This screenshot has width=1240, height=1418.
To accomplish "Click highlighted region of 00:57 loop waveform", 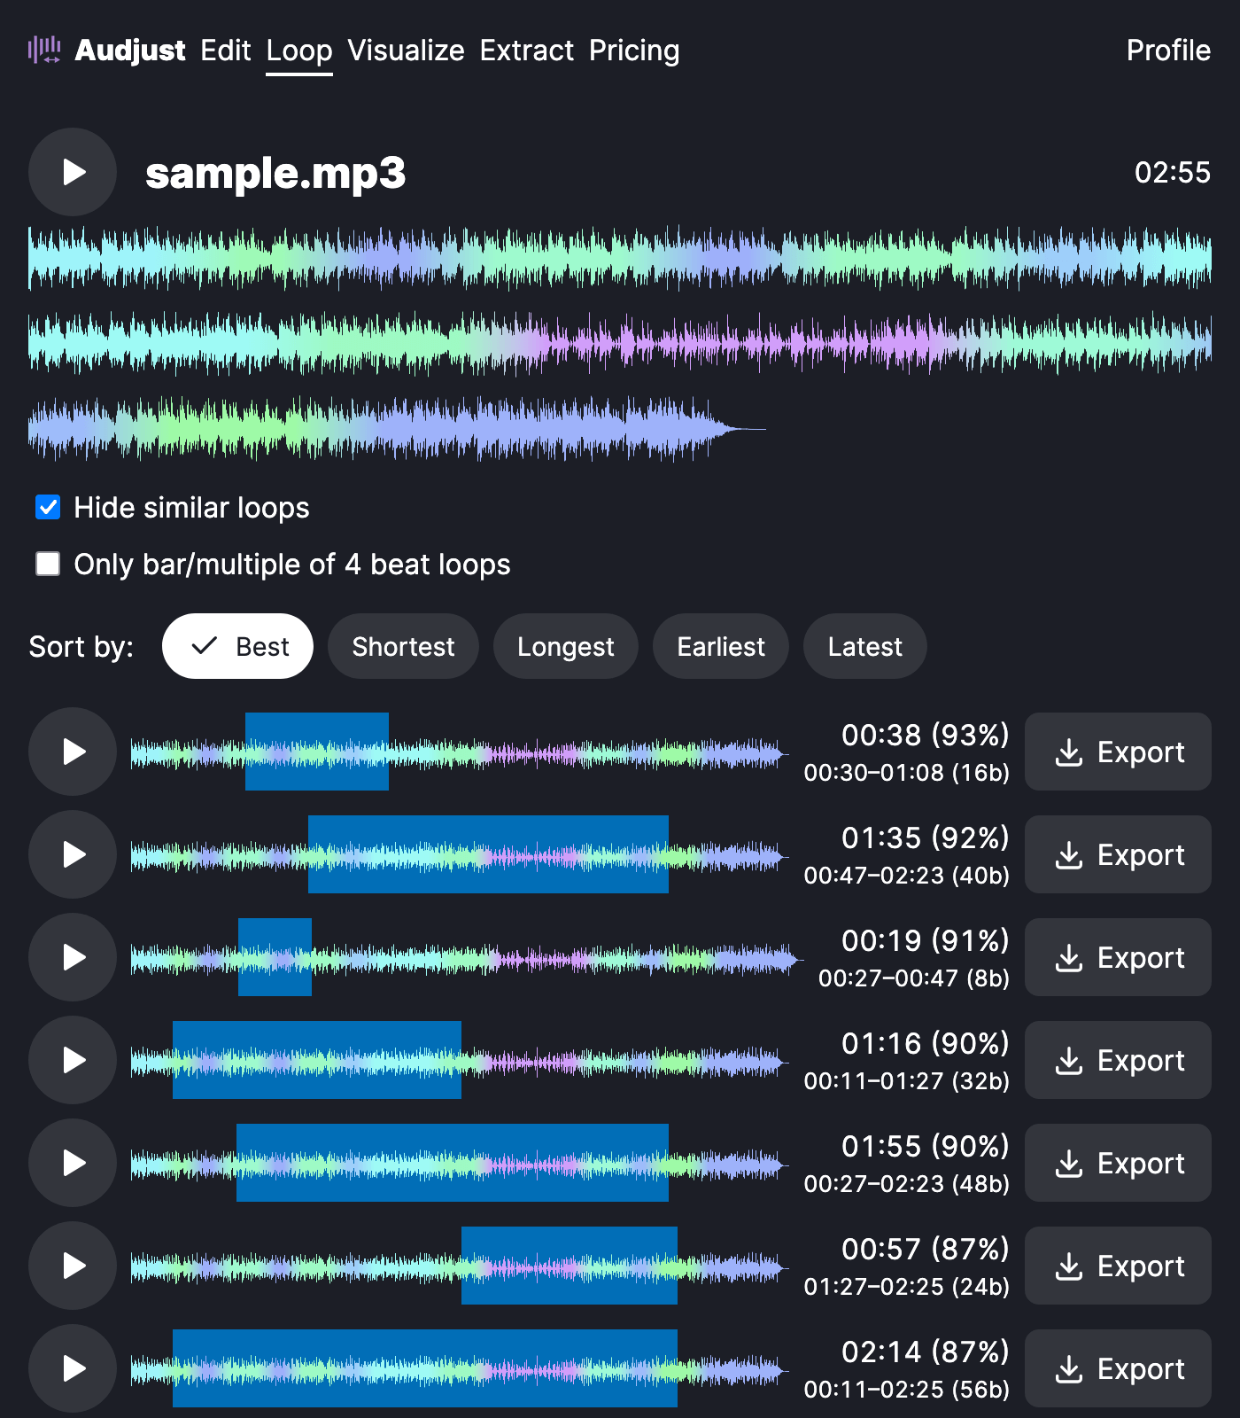I will pos(570,1266).
